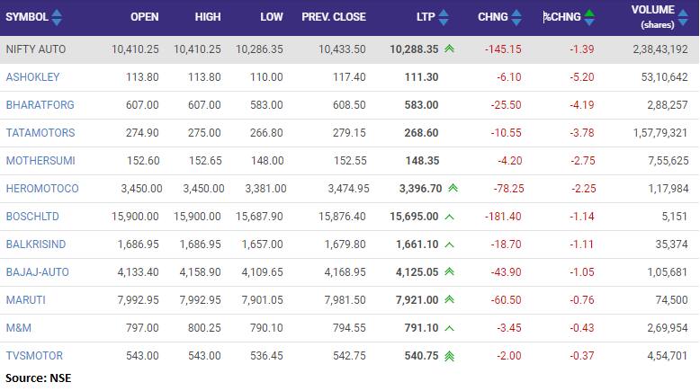700x391 pixels.
Task: Open HEROMOTOCO stock link
Action: (42, 188)
